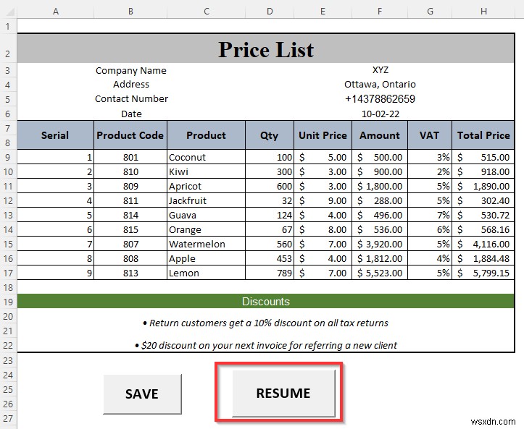Click total price 5,799.15 cell
524x429 pixels.
[x=483, y=273]
